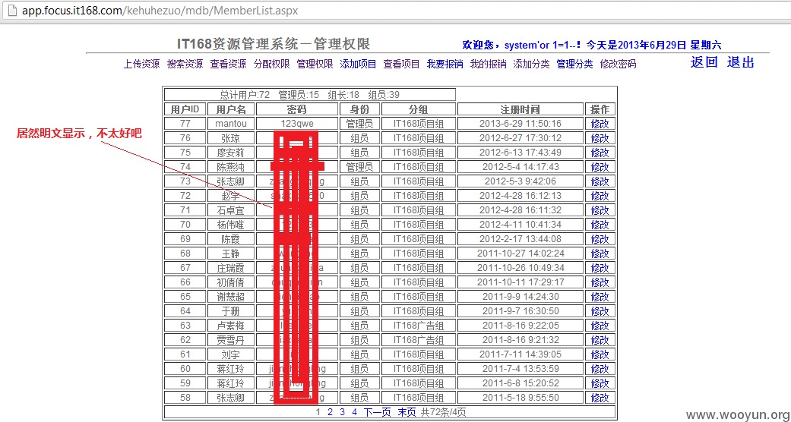The width and height of the screenshot is (791, 422).
Task: Open the 搜索资源 menu link
Action: [x=185, y=64]
